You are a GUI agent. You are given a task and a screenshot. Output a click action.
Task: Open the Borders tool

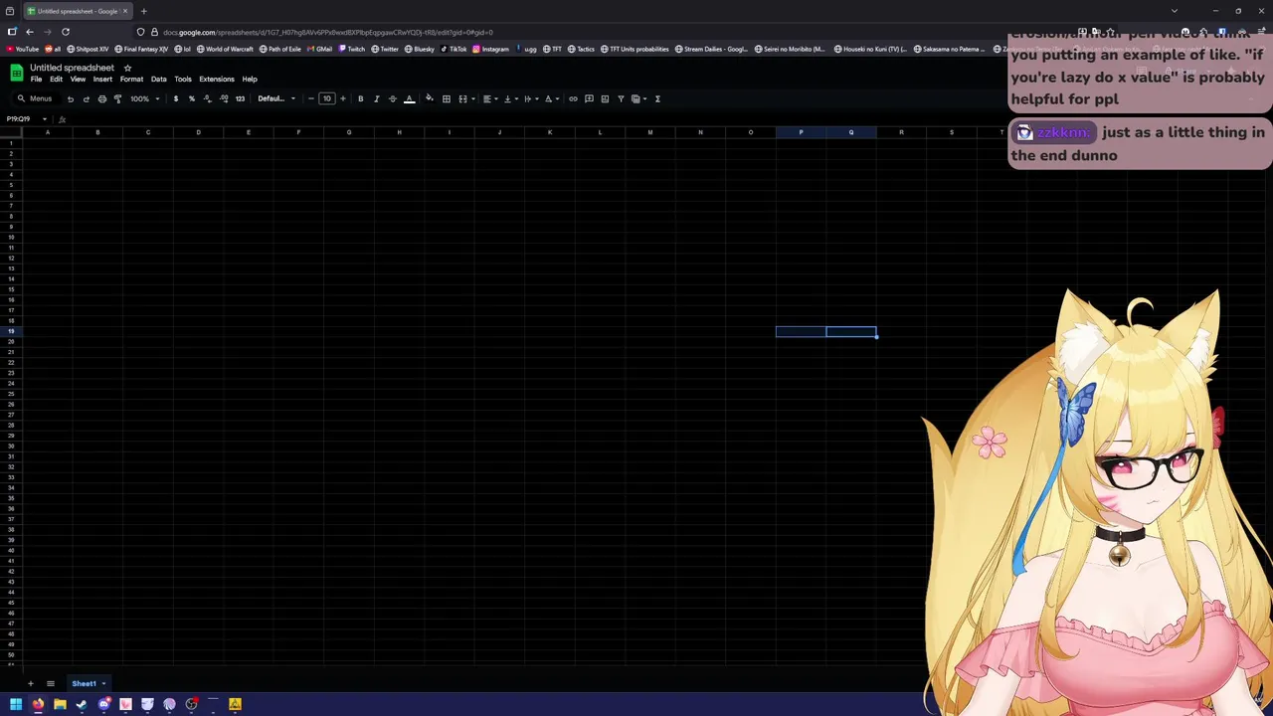447,98
